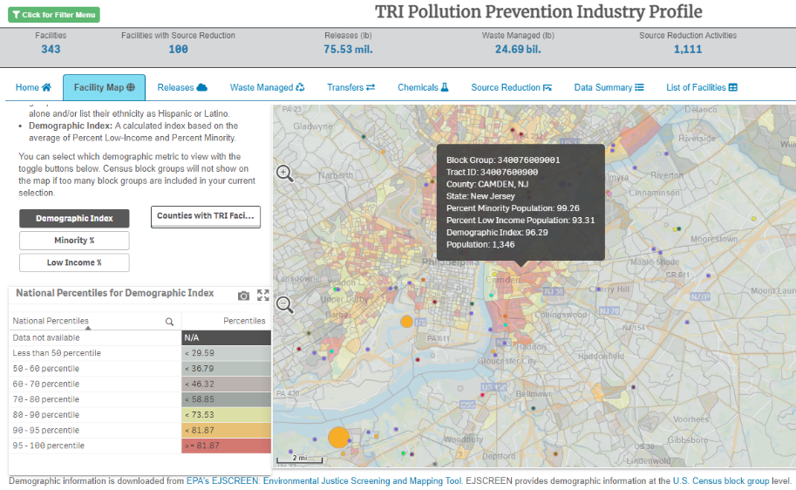Image resolution: width=796 pixels, height=490 pixels.
Task: Click the < 36.79 legend swatch
Action: 227,369
